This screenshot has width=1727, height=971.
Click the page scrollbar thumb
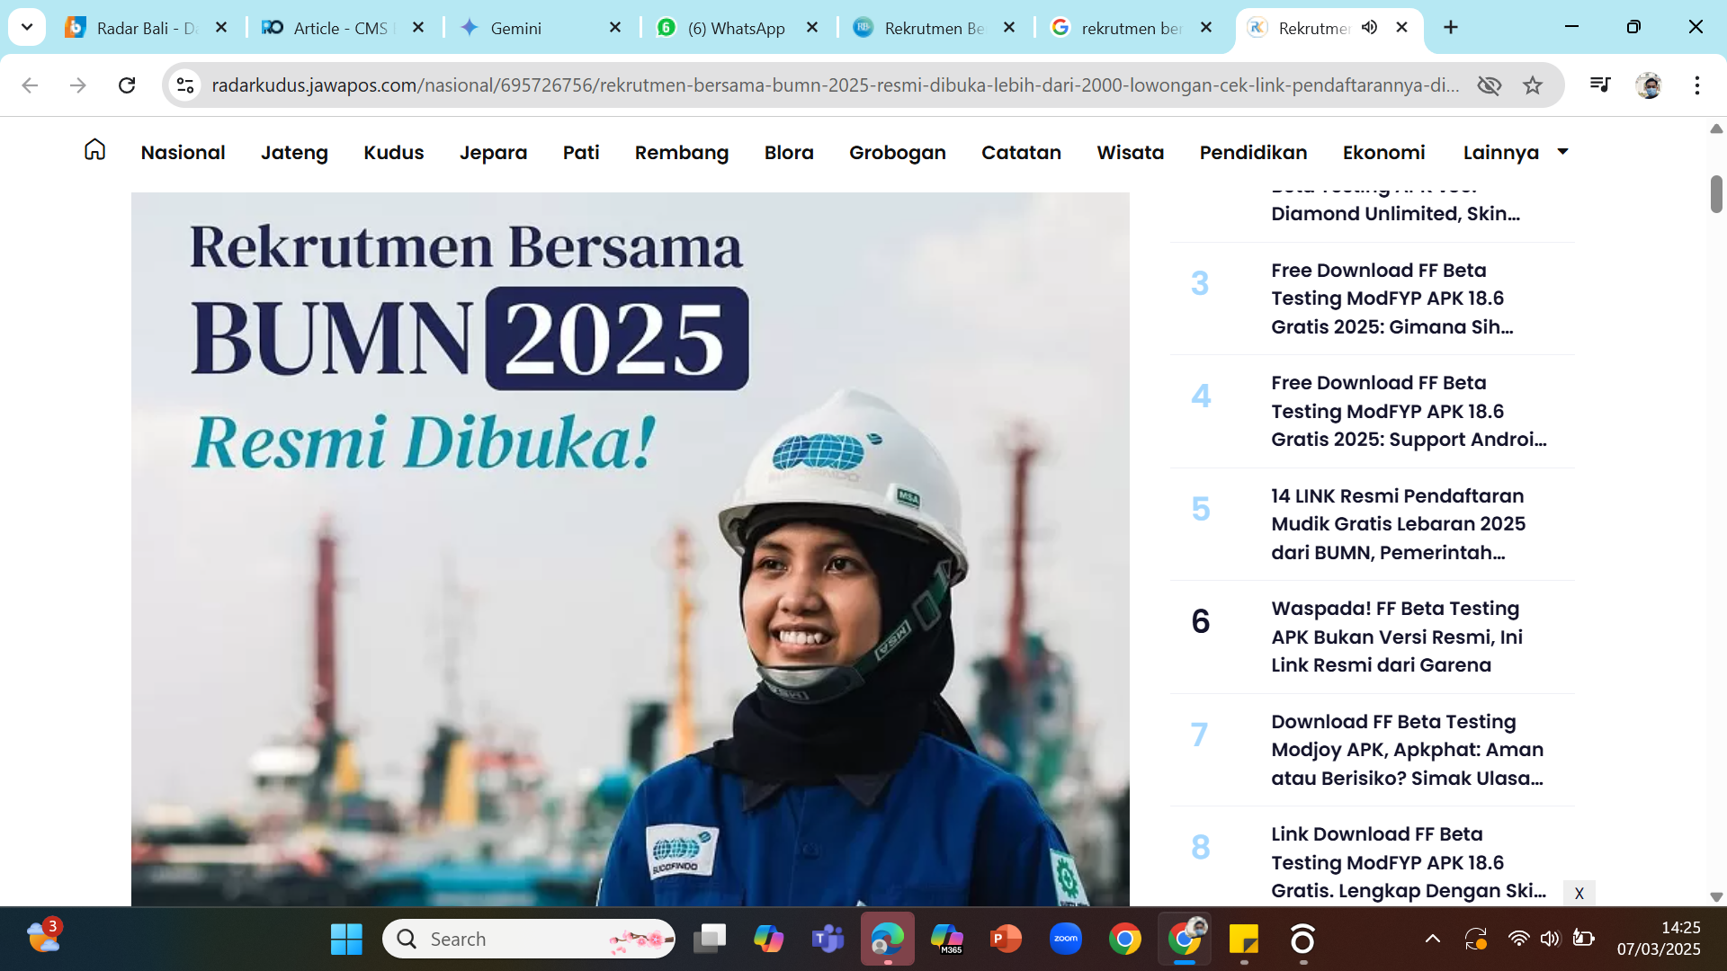1716,194
